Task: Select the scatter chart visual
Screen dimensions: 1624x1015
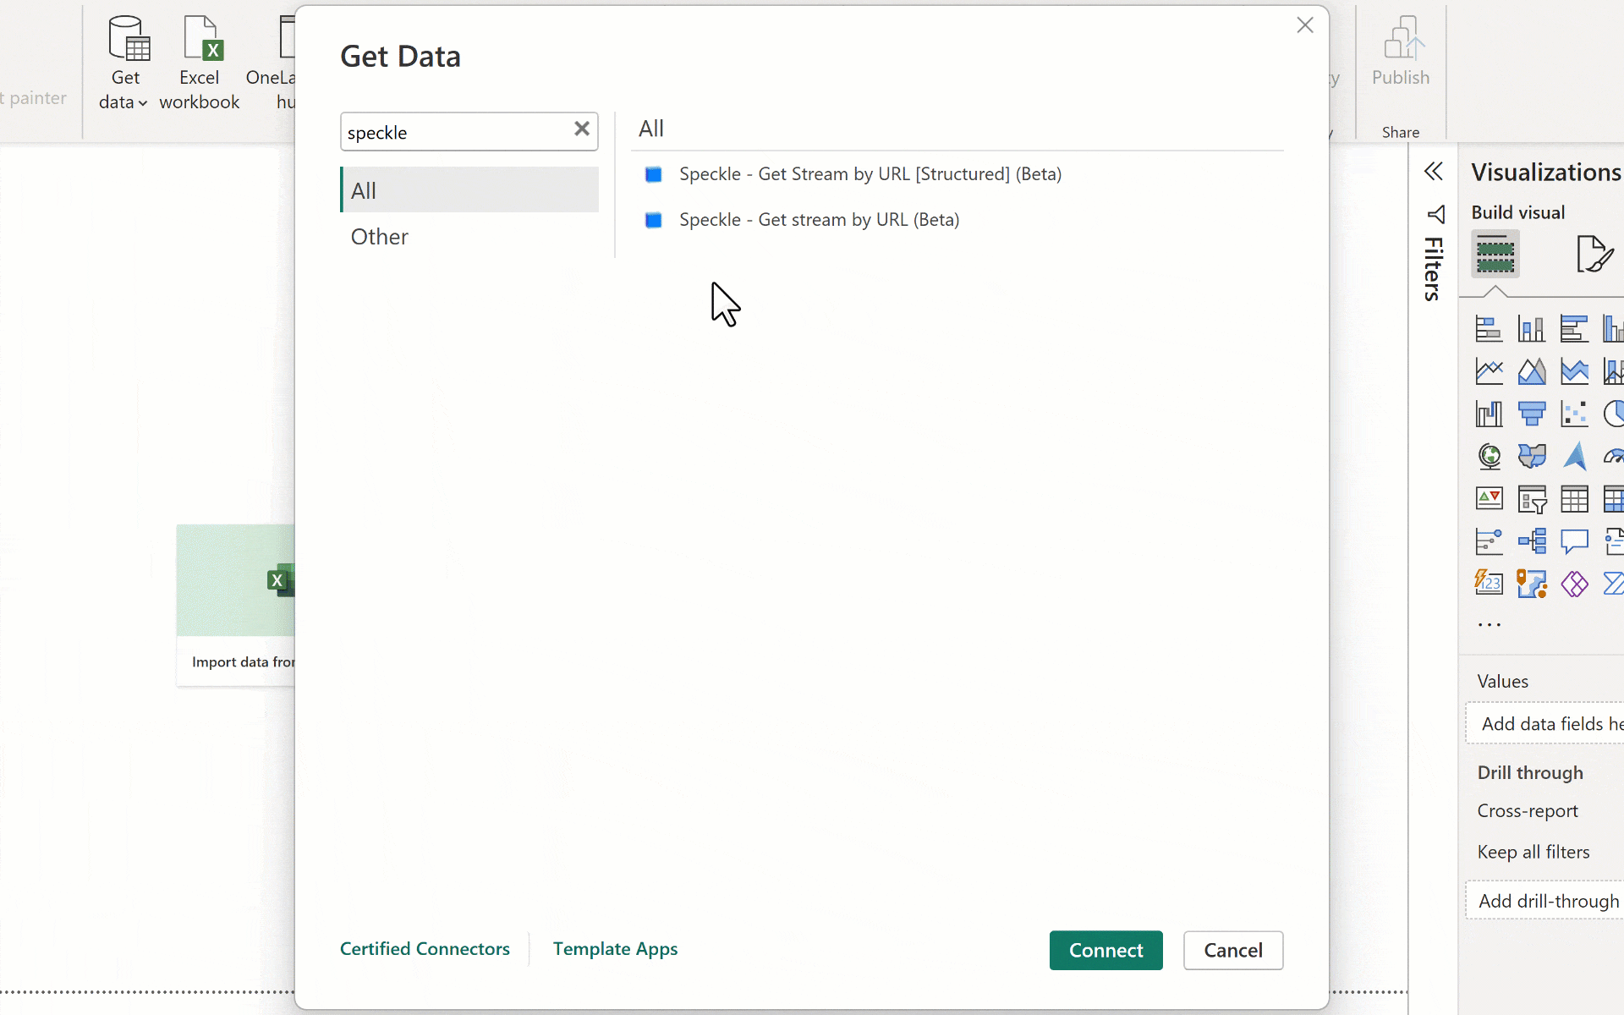Action: click(1574, 414)
